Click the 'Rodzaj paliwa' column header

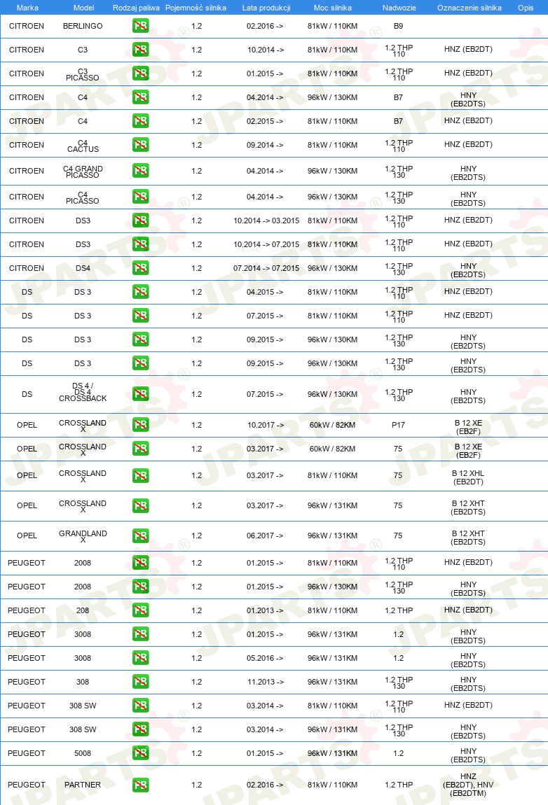pyautogui.click(x=136, y=8)
